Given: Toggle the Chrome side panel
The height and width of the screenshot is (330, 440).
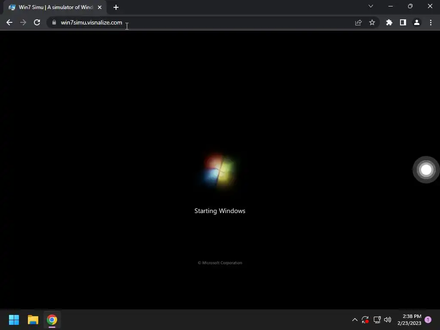Looking at the screenshot, I should [x=403, y=22].
